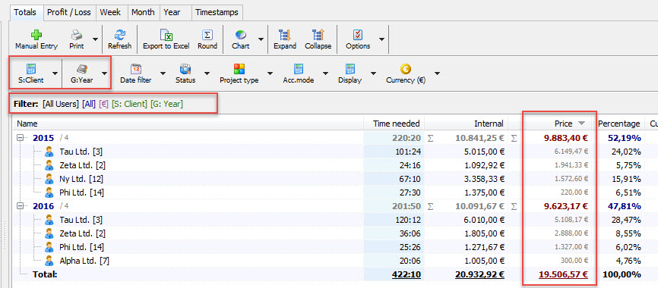
Task: Click the sigma symbol beside 10.841,25 €
Action: [430, 137]
